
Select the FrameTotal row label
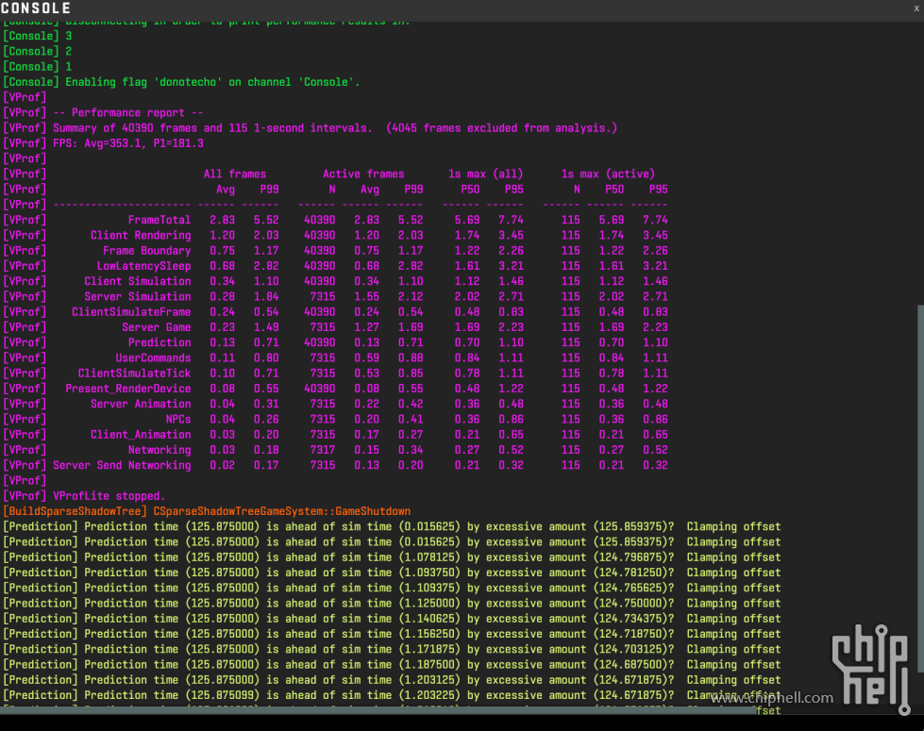159,220
